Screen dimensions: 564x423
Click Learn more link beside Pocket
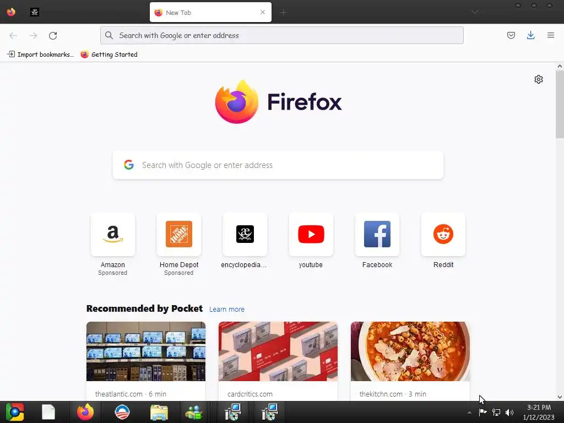[x=226, y=309]
